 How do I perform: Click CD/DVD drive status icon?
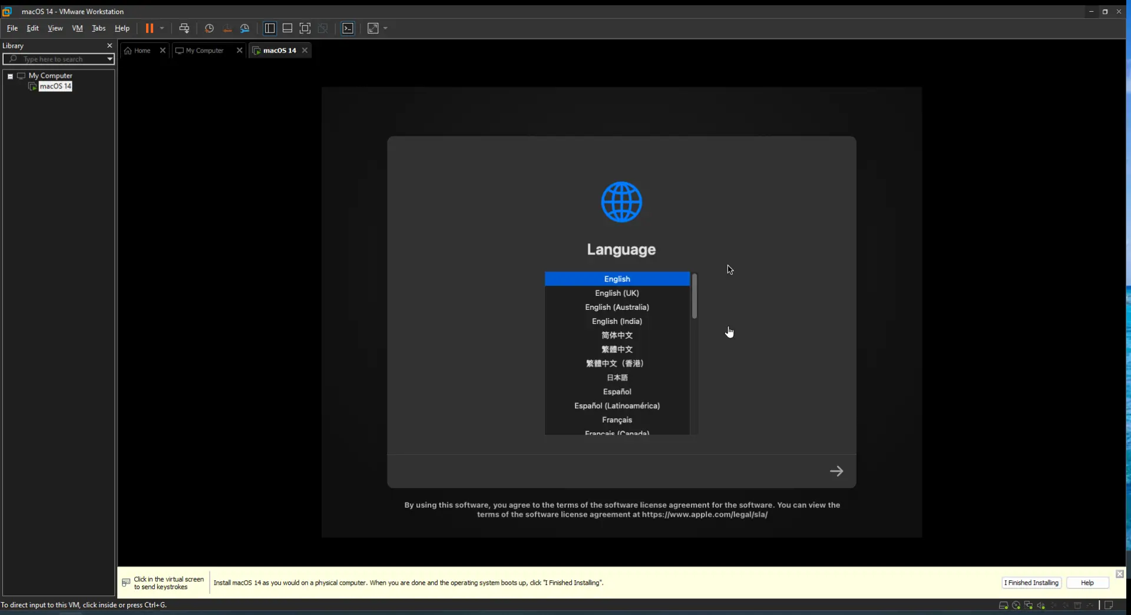pyautogui.click(x=1016, y=605)
